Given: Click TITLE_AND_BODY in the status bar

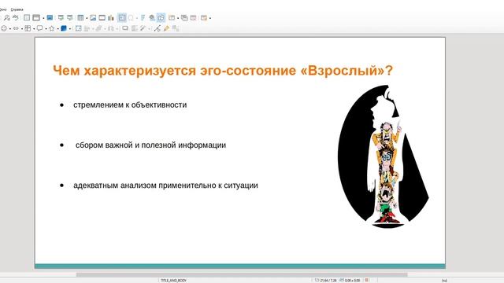Looking at the screenshot, I should coord(173,281).
